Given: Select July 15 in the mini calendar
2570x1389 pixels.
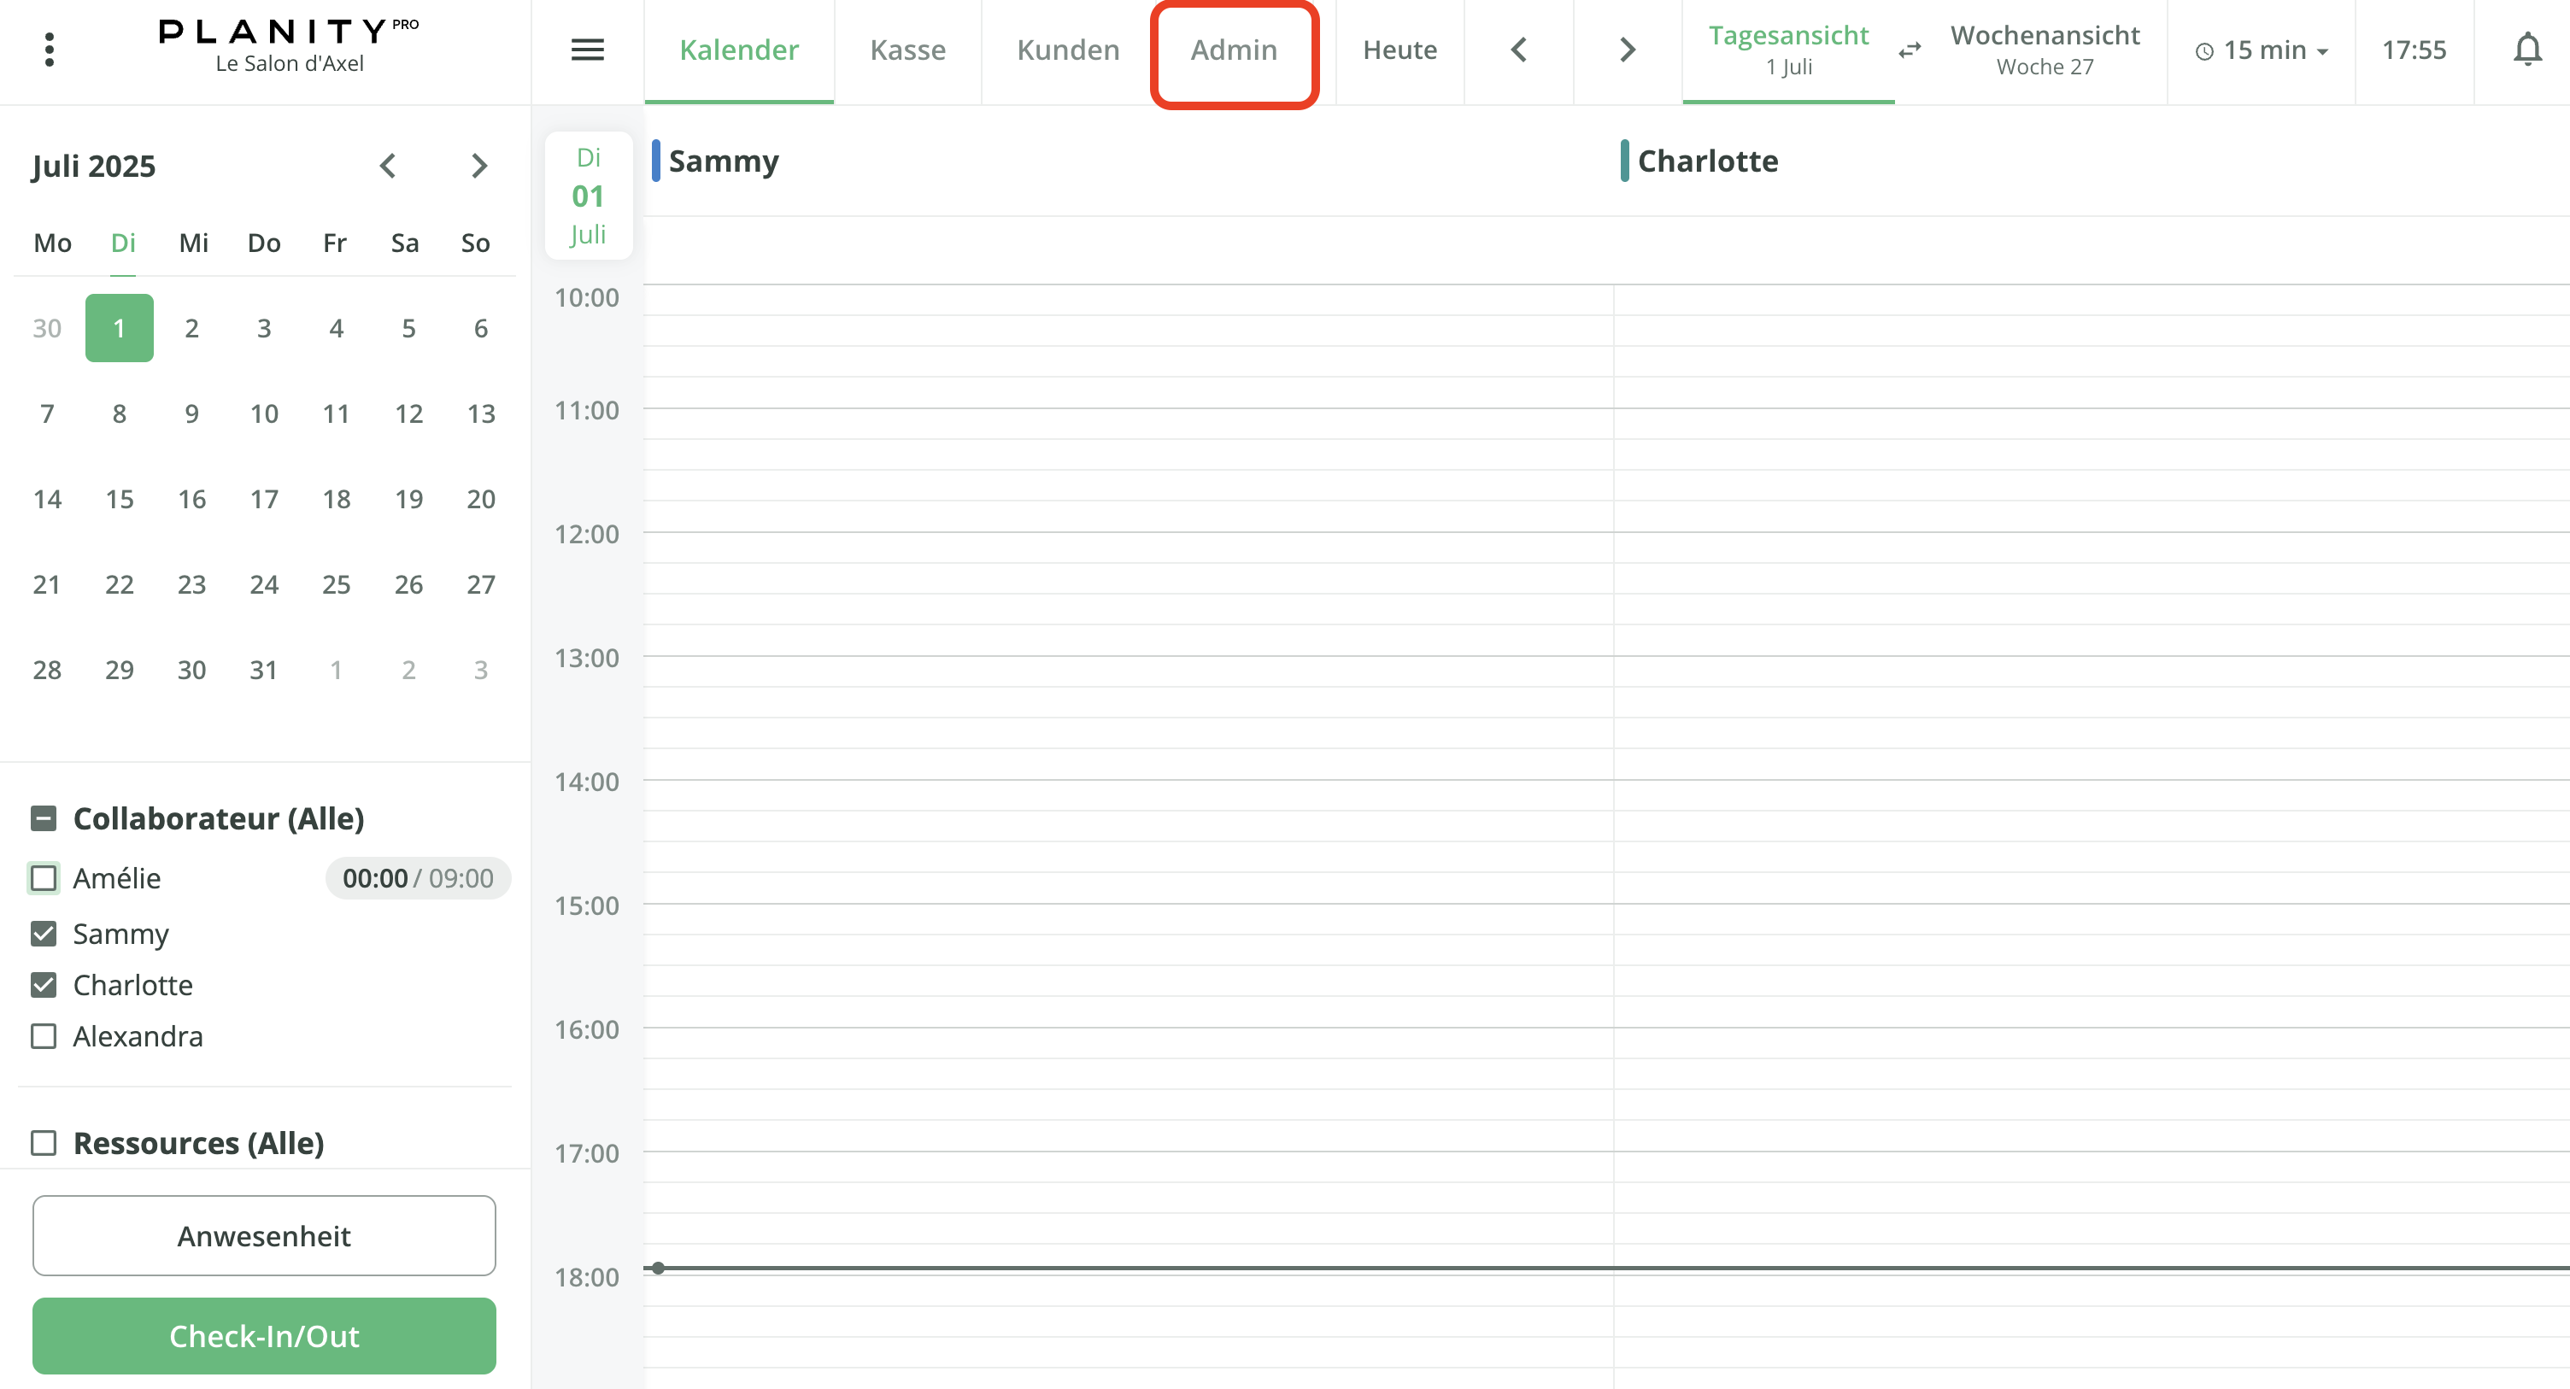Looking at the screenshot, I should (x=119, y=499).
